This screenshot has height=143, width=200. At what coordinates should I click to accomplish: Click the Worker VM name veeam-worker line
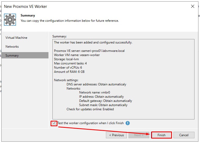(77, 55)
